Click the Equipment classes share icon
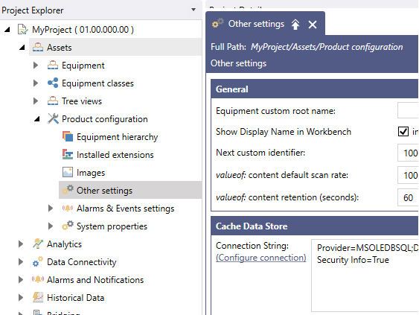This screenshot has width=419, height=315. coord(53,83)
